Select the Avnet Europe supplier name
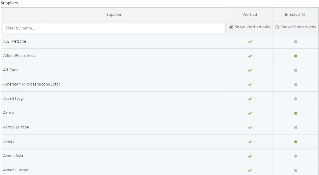 [16, 170]
